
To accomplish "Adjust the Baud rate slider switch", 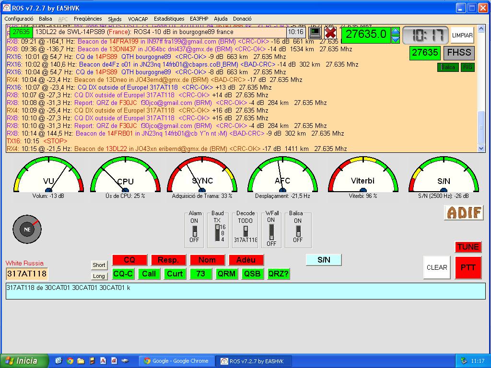I will point(217,233).
